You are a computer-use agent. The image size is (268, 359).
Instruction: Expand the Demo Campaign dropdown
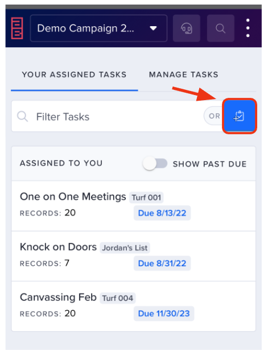point(98,28)
